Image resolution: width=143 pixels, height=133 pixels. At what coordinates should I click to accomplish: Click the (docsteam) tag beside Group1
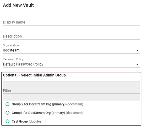(74, 113)
